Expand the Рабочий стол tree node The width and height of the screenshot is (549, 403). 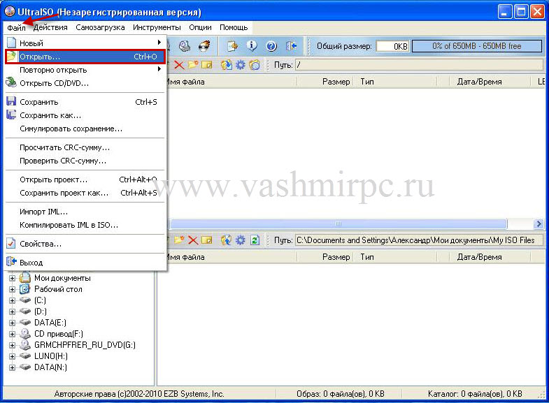point(13,289)
